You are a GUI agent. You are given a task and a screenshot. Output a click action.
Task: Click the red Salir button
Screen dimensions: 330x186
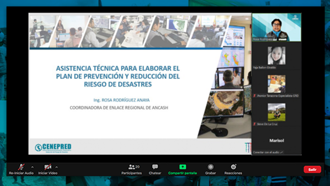[312, 169]
